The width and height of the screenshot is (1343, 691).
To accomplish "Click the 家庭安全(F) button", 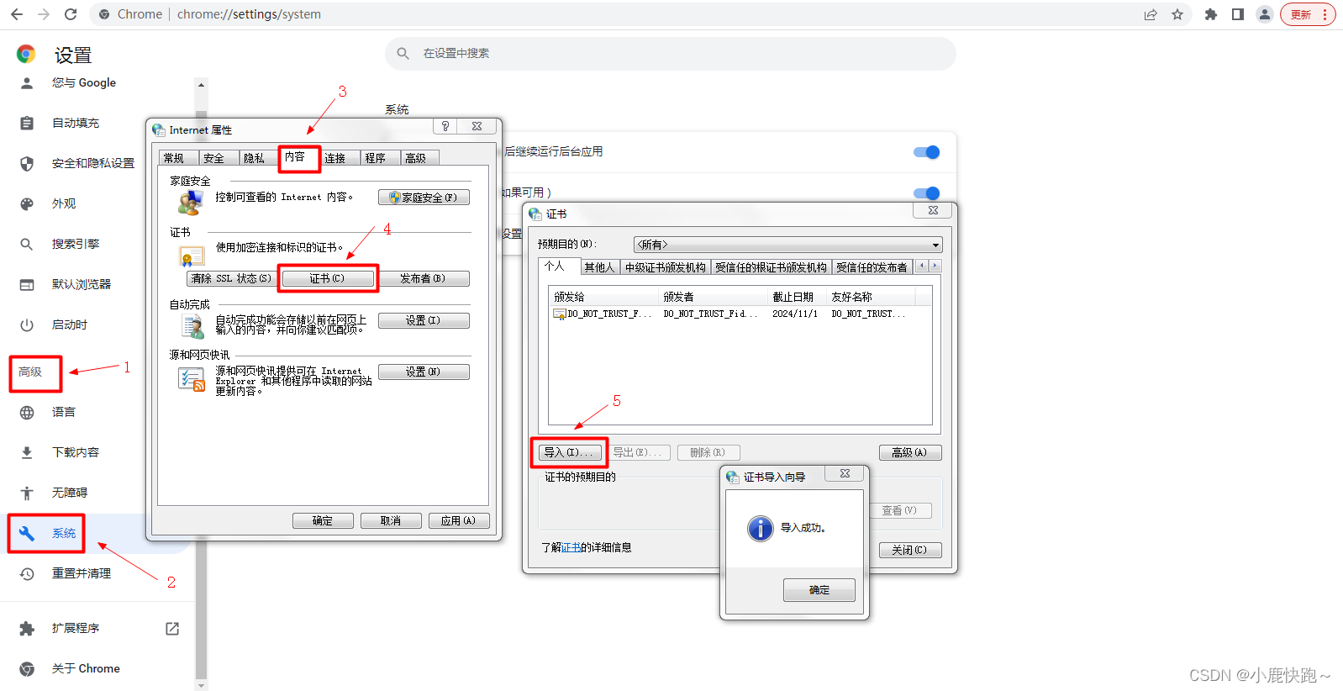I will (x=424, y=198).
